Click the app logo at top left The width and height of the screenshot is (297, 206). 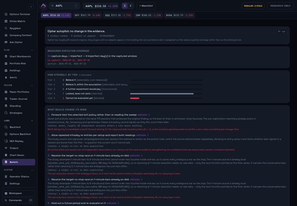(x=43, y=6)
